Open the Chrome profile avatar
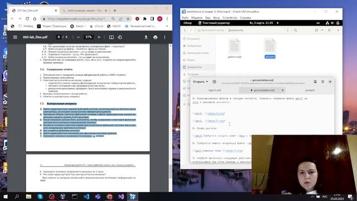The width and height of the screenshot is (357, 201). click(x=160, y=18)
